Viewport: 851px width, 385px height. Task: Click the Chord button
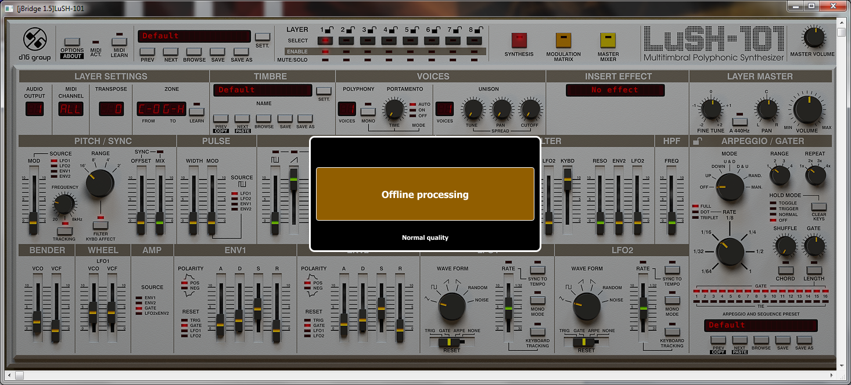tap(785, 270)
